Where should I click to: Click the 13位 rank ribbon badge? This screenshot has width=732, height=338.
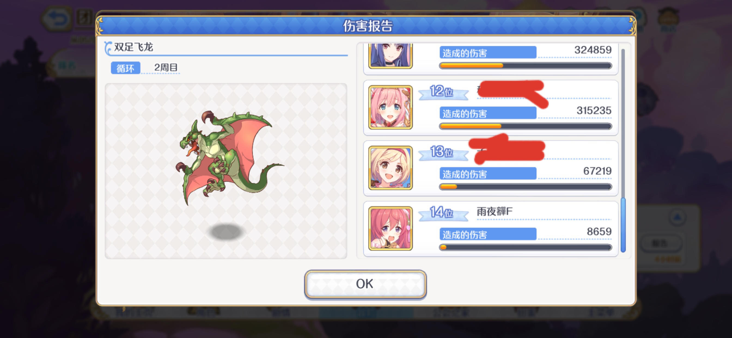point(443,152)
